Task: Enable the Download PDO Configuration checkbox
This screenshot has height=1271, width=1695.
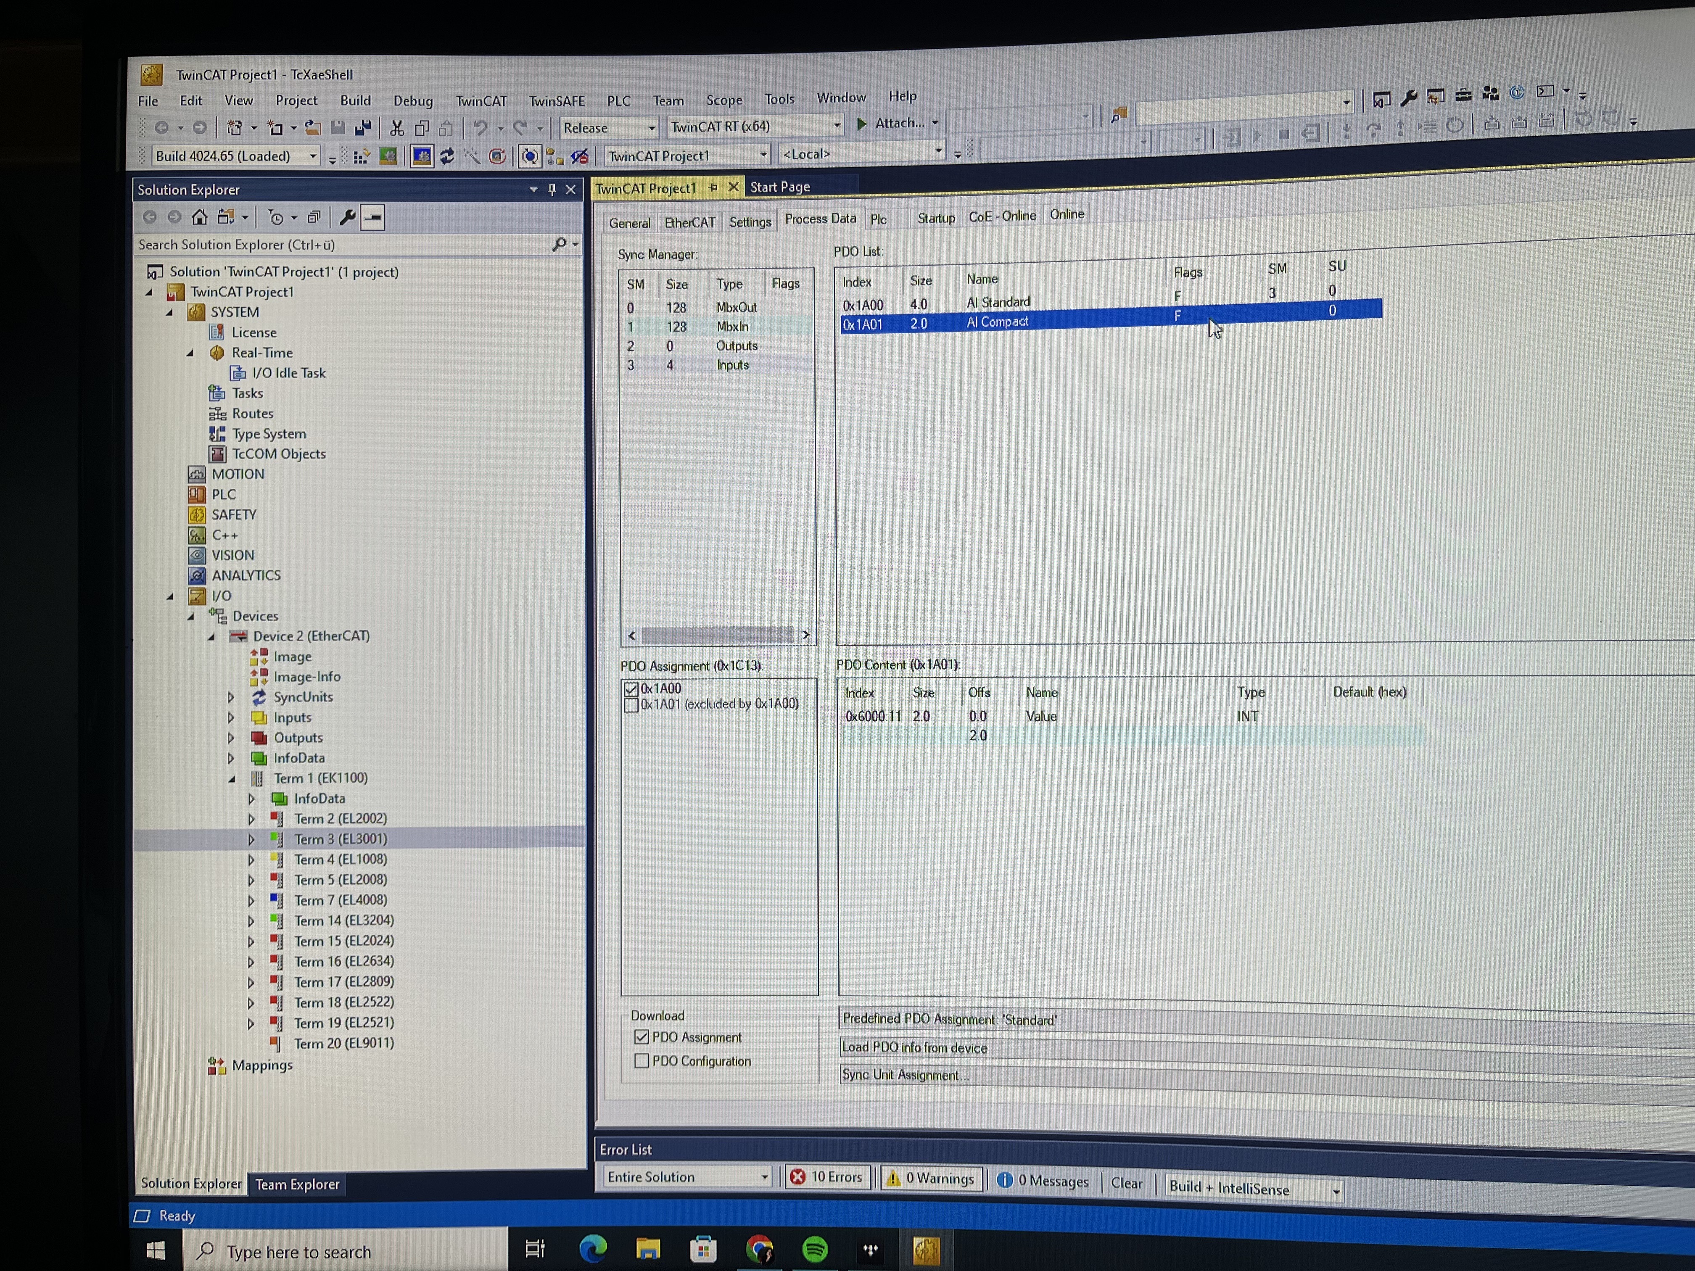Action: click(642, 1061)
